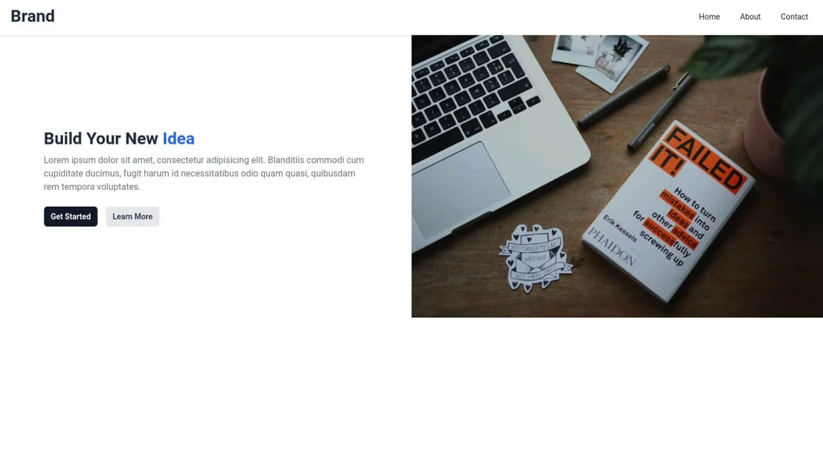
Task: Click the laptop trackpad in the photo
Action: click(460, 189)
